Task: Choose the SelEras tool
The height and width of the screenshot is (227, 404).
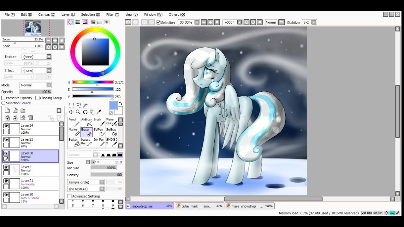Action: (111, 132)
